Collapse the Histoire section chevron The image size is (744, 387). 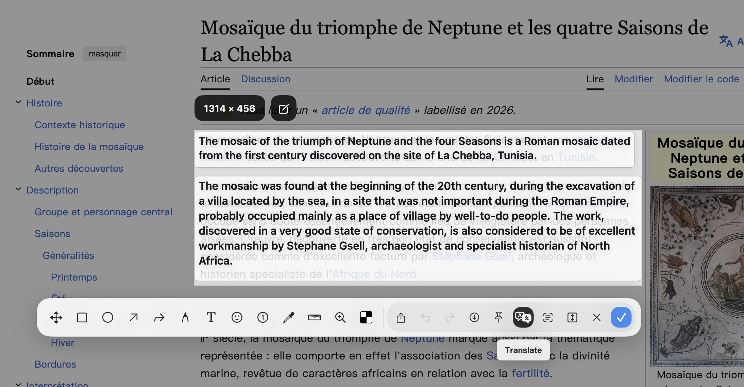coord(18,102)
